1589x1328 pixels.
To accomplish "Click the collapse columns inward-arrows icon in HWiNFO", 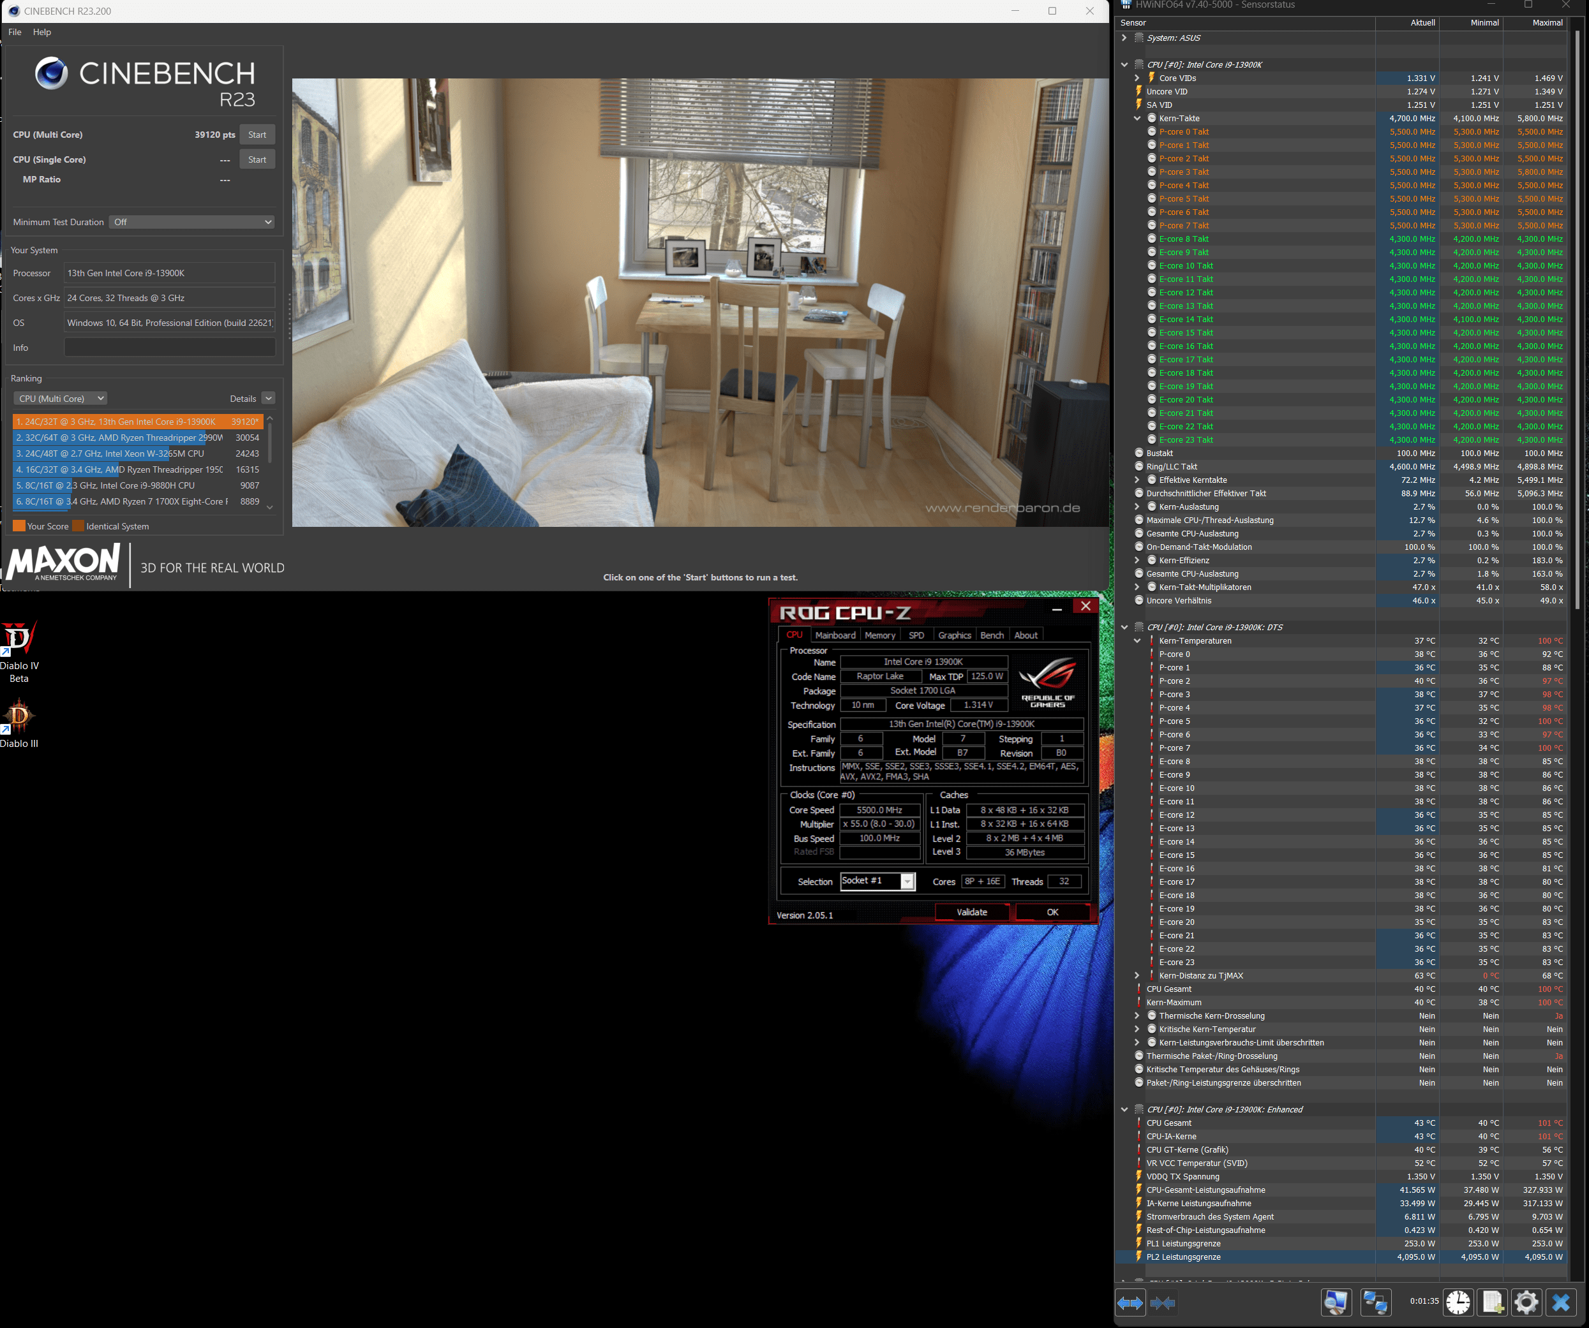I will click(1162, 1302).
